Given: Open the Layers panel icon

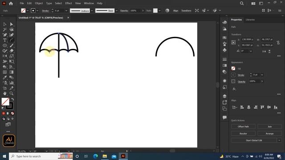Looking at the screenshot, I should pyautogui.click(x=224, y=96).
